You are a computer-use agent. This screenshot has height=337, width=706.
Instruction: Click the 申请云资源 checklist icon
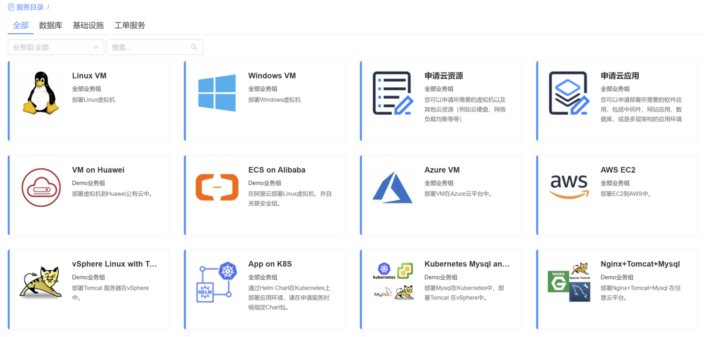[x=393, y=93]
